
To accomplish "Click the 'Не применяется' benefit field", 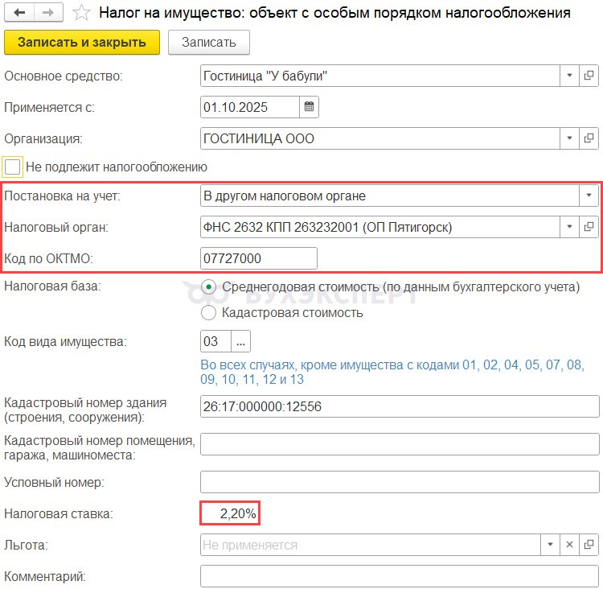I will tap(371, 545).
